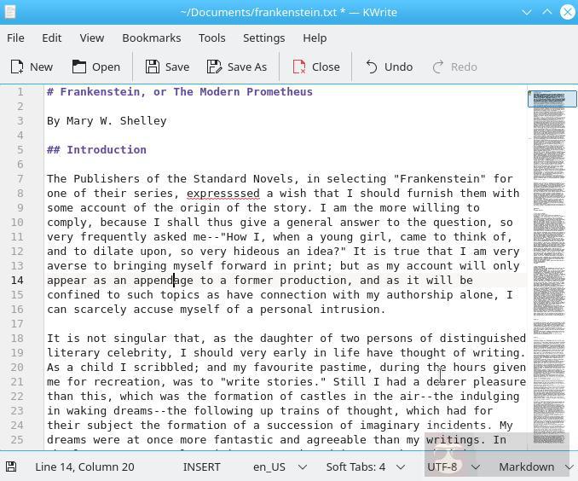This screenshot has height=481, width=578.
Task: Click the Save As toolbar icon
Action: (237, 67)
